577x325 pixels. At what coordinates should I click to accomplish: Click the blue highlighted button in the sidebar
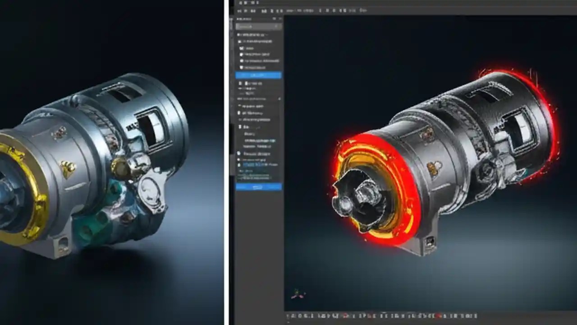pos(258,75)
